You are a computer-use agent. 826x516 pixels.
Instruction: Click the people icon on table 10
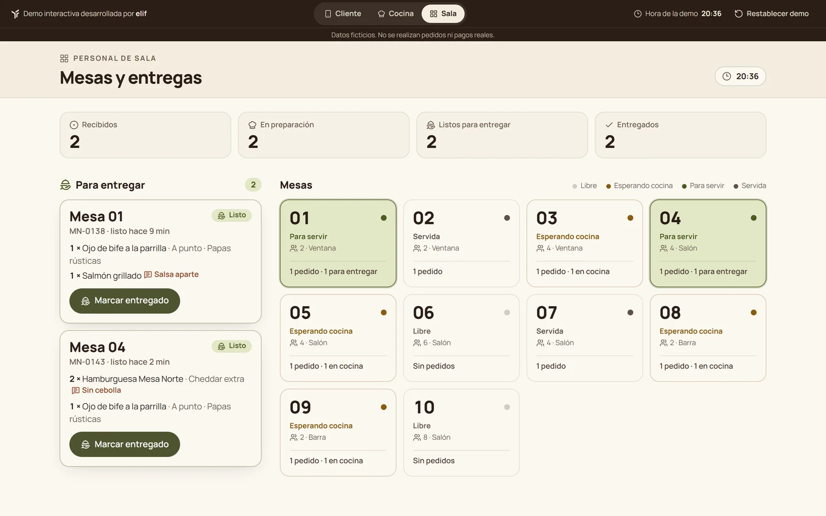[417, 438]
